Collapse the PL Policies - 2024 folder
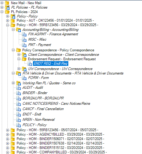The height and width of the screenshot is (154, 142). point(2,12)
